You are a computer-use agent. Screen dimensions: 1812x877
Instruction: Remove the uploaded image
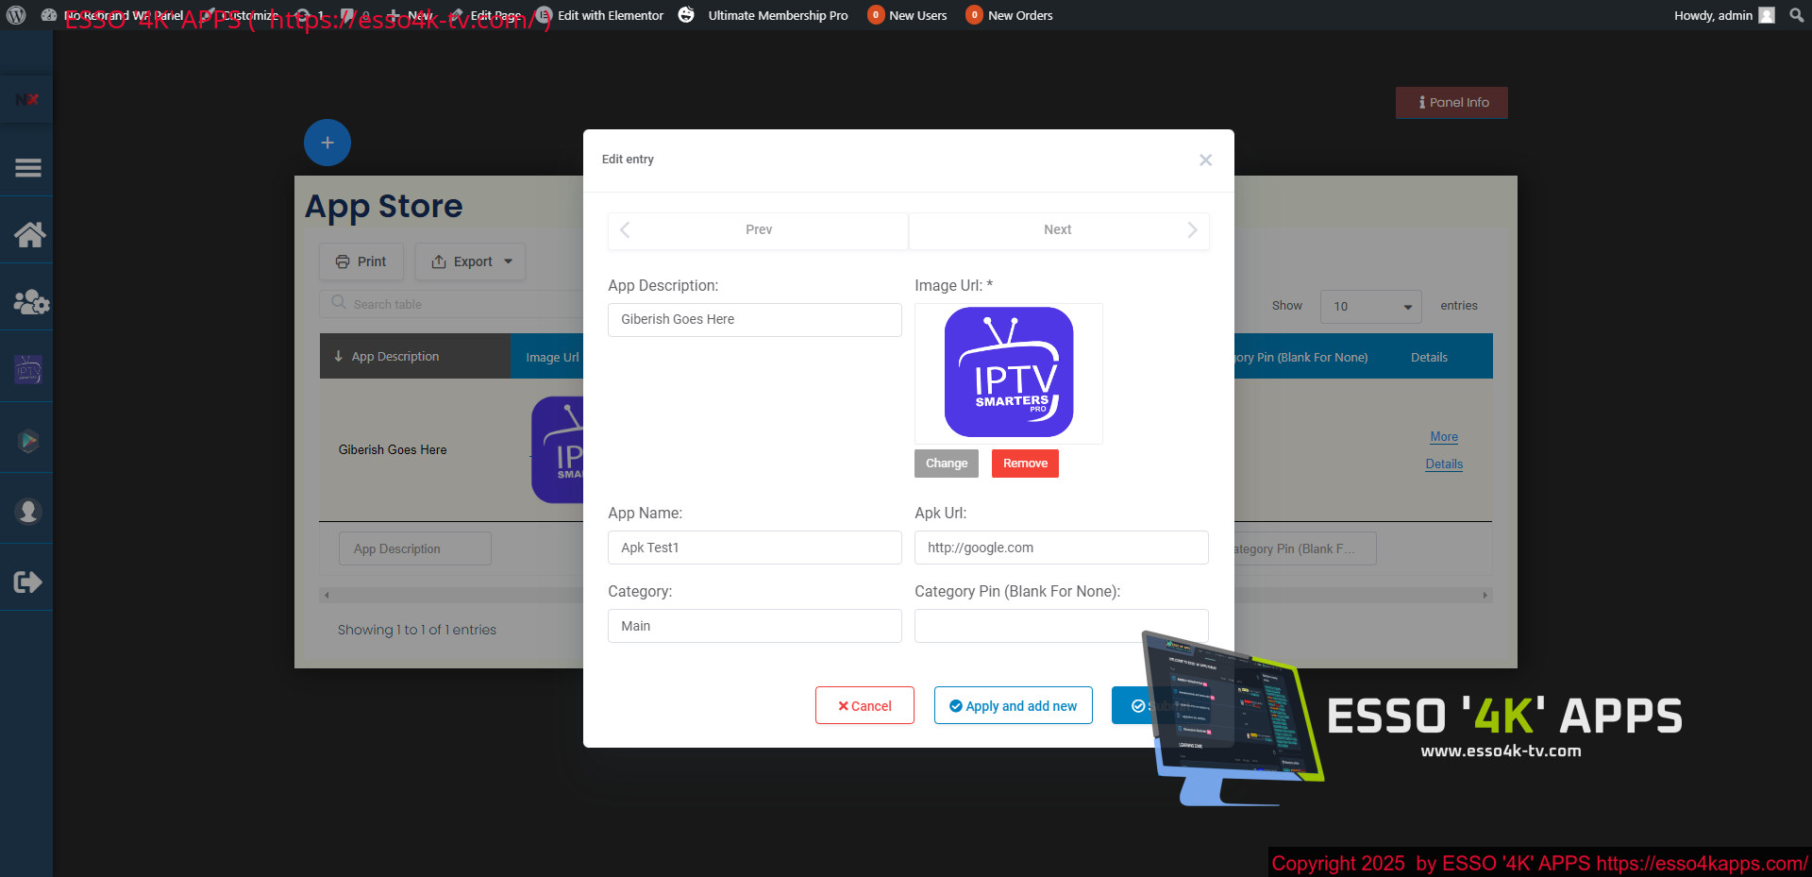pyautogui.click(x=1025, y=464)
